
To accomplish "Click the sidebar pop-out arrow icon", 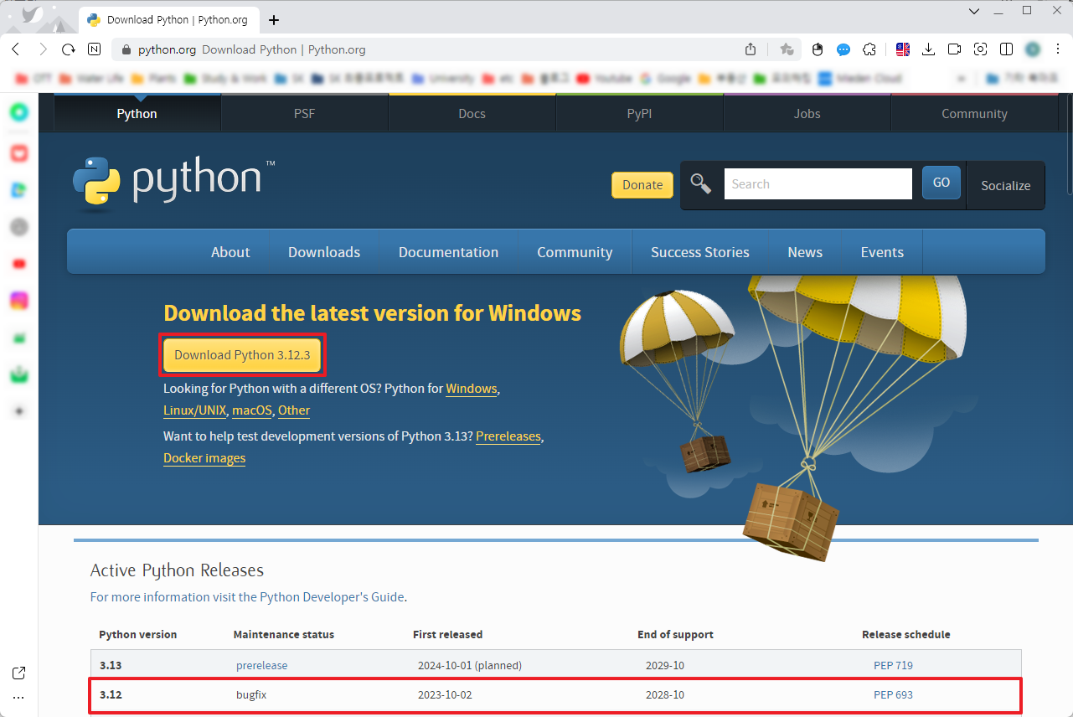I will pyautogui.click(x=18, y=673).
